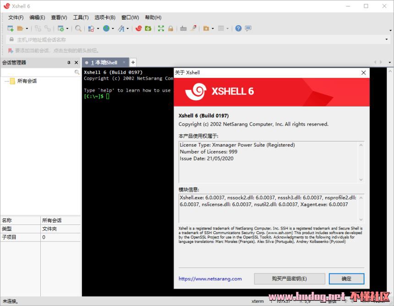Click the next tab right arrow
394x306 pixels.
(x=381, y=62)
